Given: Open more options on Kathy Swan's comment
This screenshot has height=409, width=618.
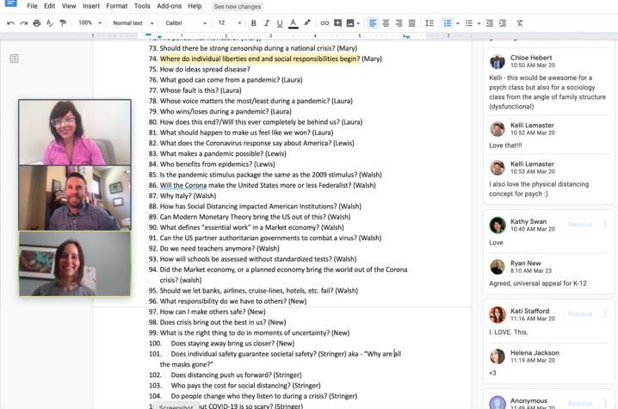Looking at the screenshot, I should click(605, 225).
